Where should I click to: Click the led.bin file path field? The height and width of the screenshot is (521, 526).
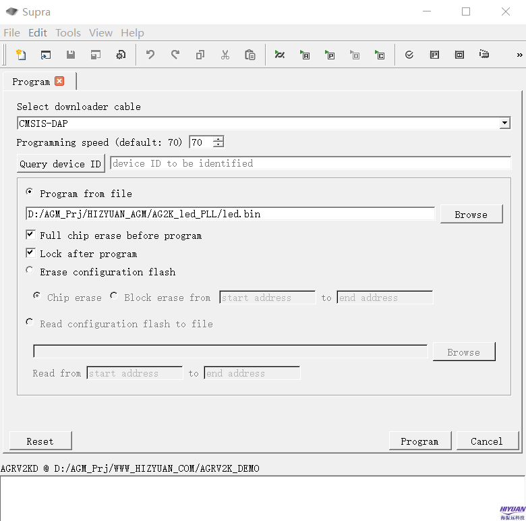pos(230,214)
